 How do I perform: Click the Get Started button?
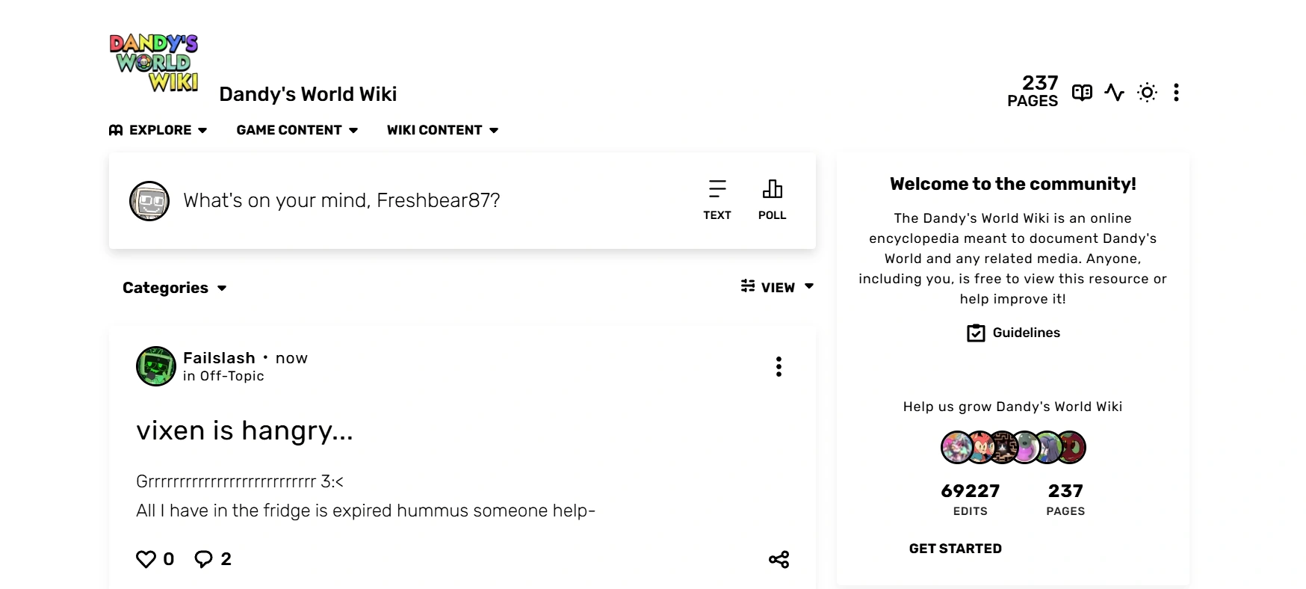point(955,549)
